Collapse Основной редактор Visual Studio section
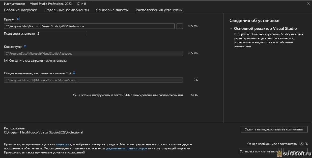312x158 pixels. [x=231, y=29]
